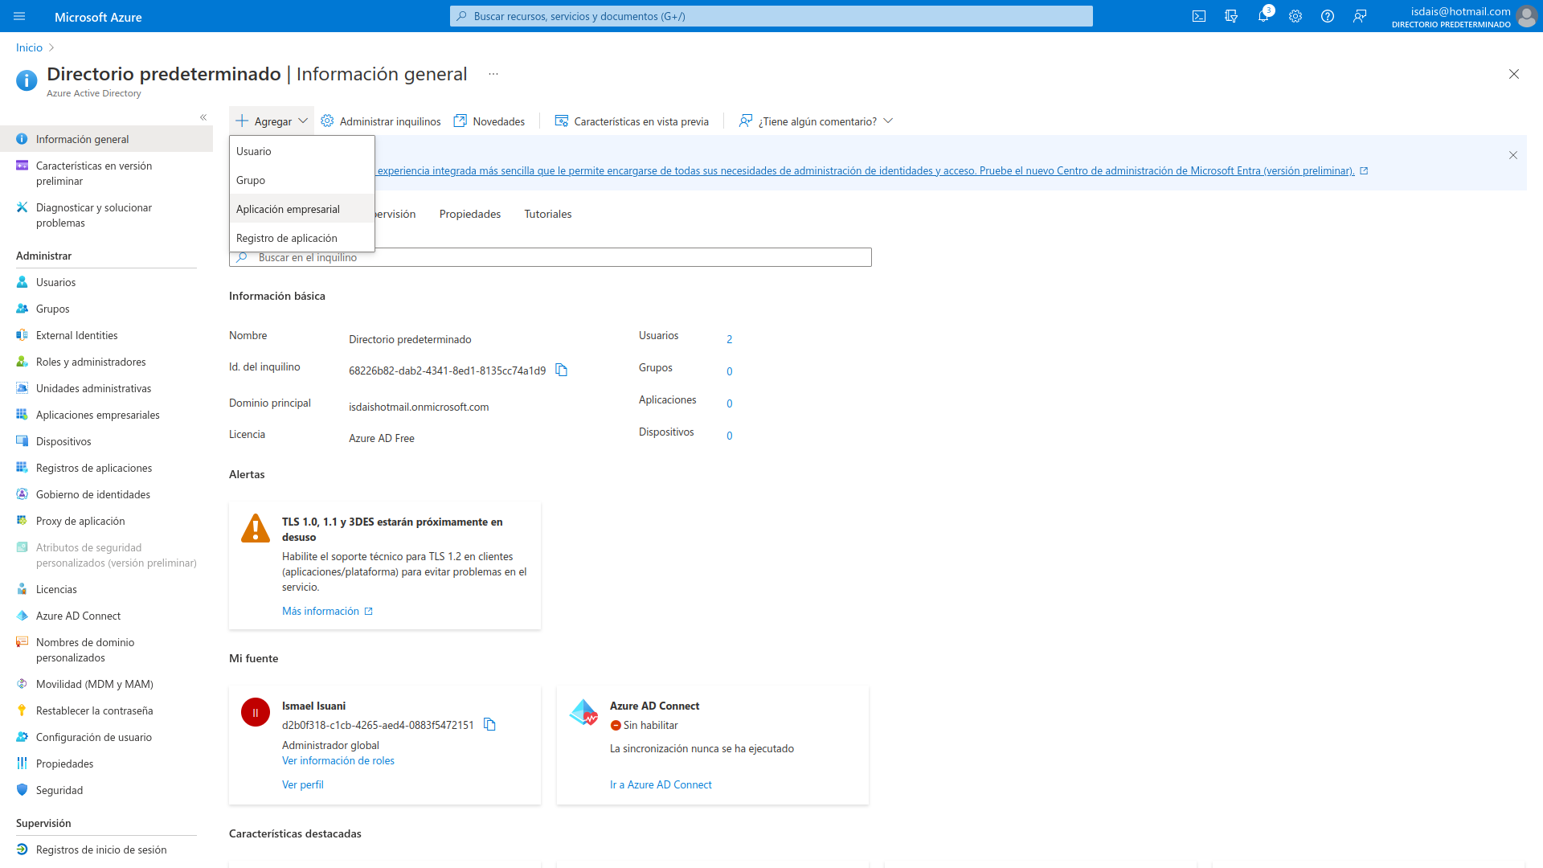Collapse the left navigation menu
This screenshot has width=1543, height=868.
point(203,117)
